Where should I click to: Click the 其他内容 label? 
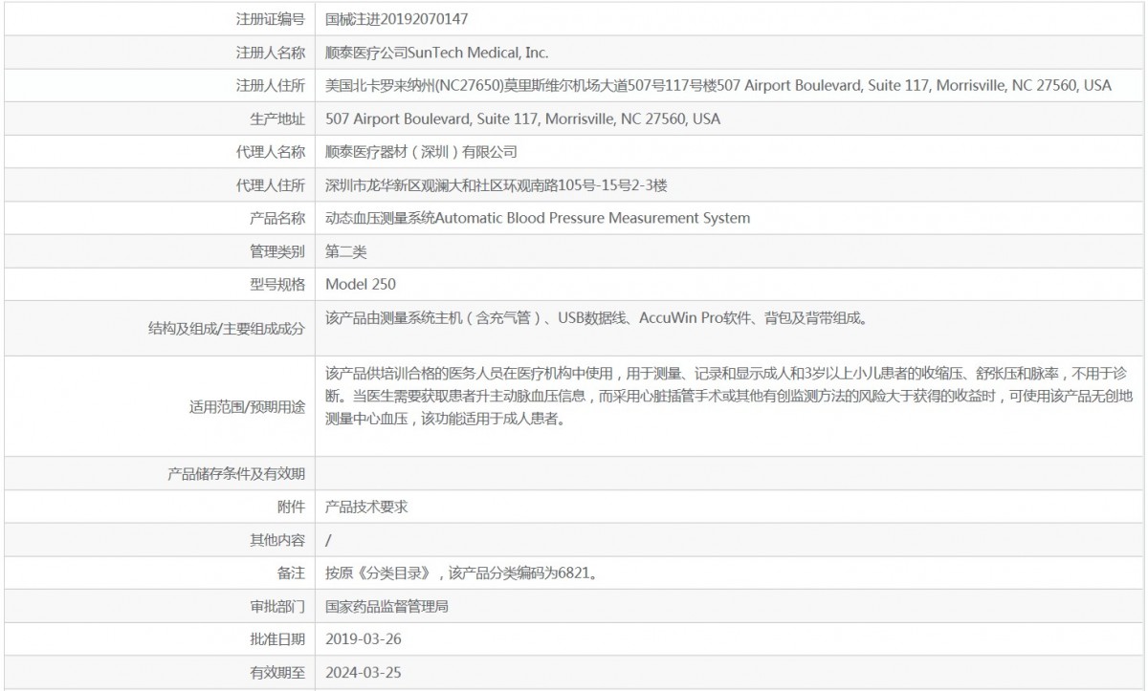(x=277, y=540)
